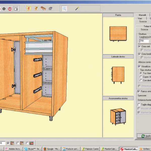Toggle the side panel layout icon
The image size is (151, 151).
(16, 9)
